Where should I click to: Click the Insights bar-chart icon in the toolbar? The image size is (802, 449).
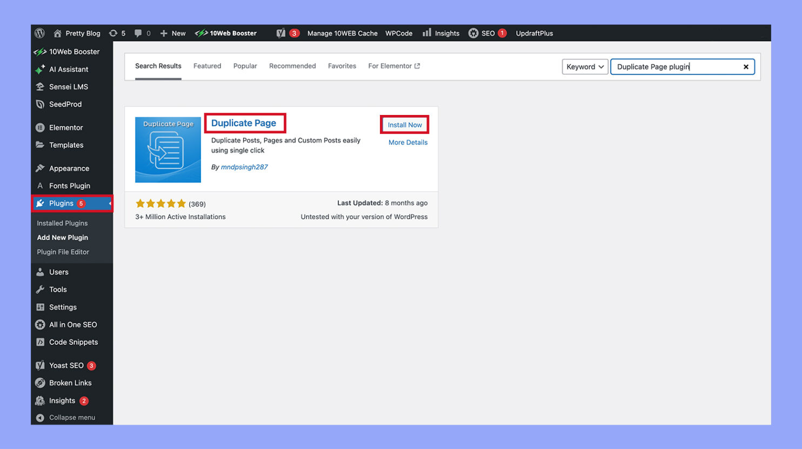click(x=426, y=33)
